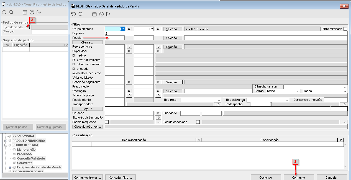Click the exit icon in PEDFL085 window toolbar
The width and height of the screenshot is (351, 180).
[39, 12]
